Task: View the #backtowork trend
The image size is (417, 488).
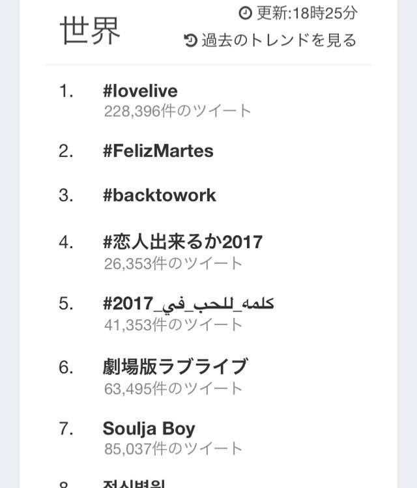Action: pyautogui.click(x=160, y=195)
